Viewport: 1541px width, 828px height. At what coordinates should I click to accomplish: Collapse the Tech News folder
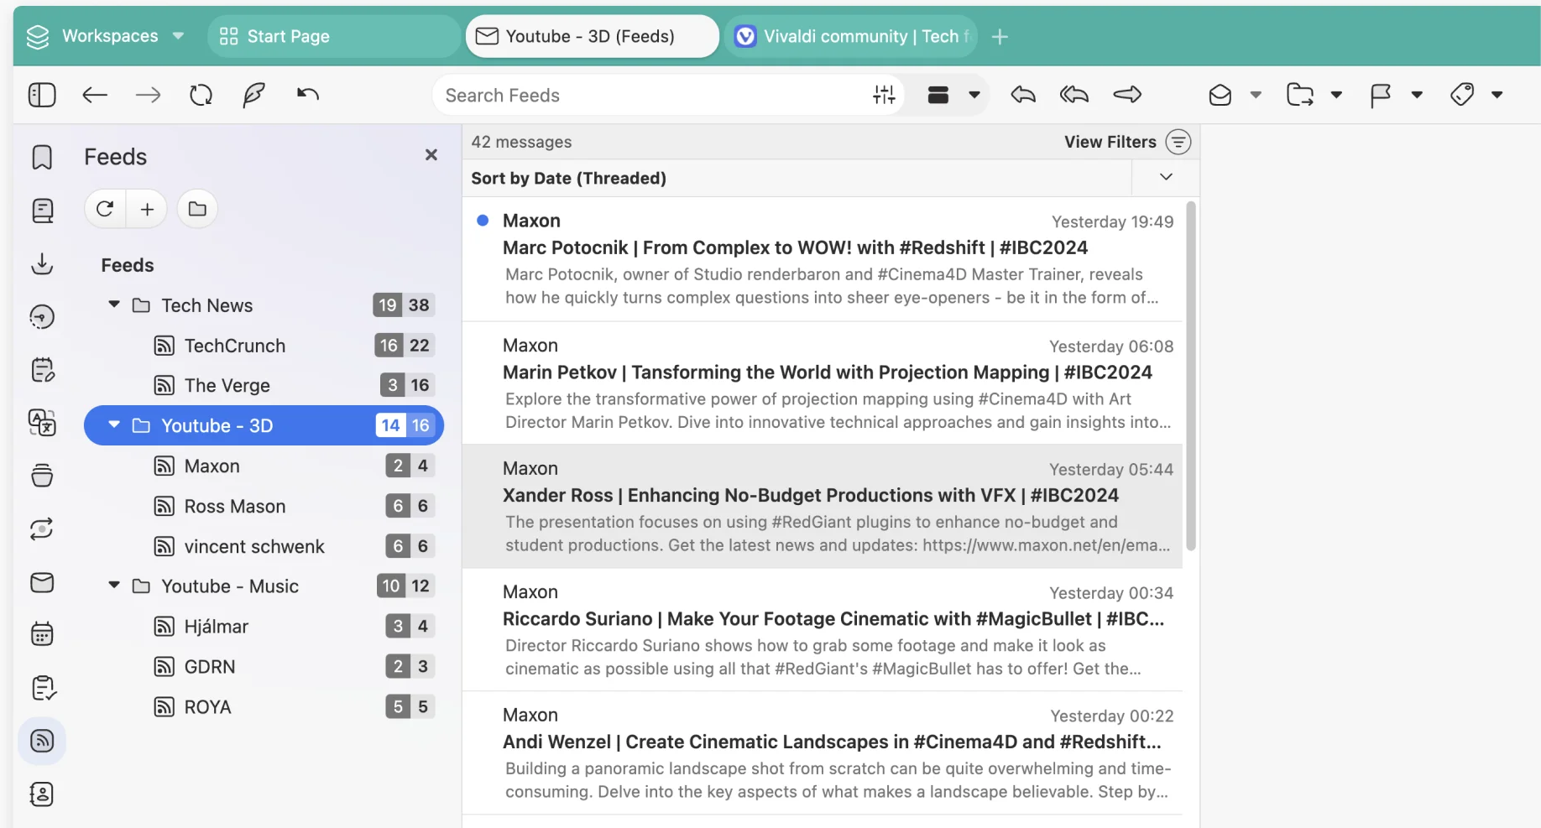114,305
